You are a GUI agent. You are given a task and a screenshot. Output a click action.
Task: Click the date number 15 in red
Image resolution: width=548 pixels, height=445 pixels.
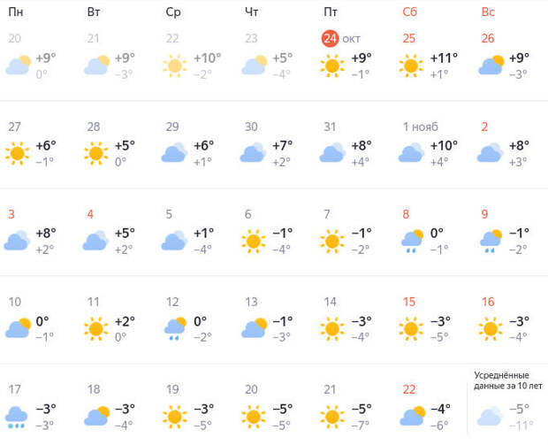(x=409, y=302)
